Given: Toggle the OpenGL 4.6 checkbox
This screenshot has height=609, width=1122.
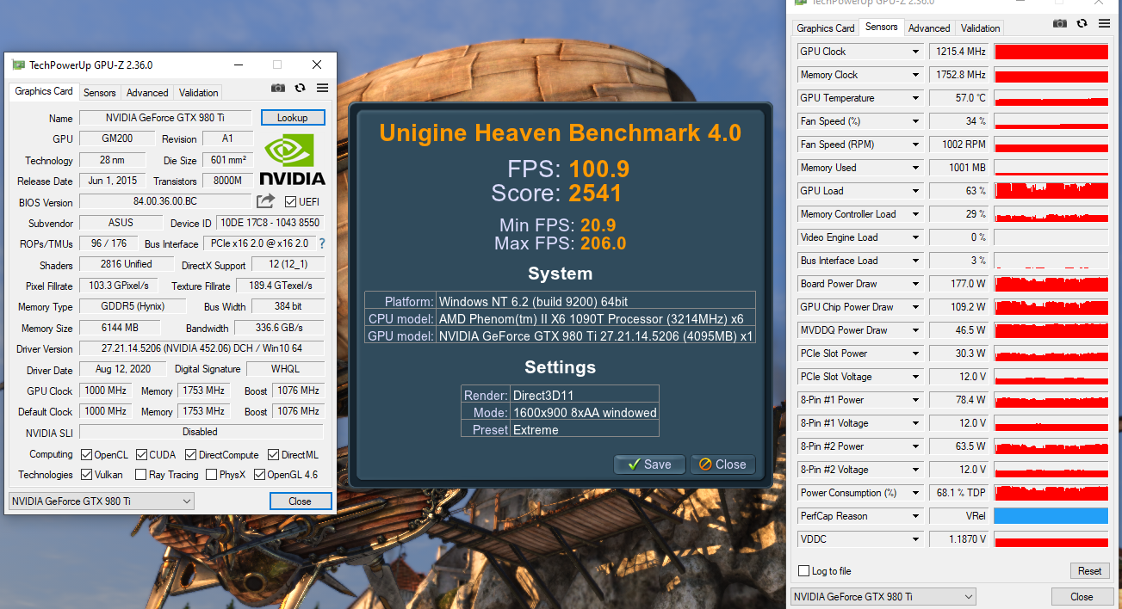Looking at the screenshot, I should tap(259, 474).
